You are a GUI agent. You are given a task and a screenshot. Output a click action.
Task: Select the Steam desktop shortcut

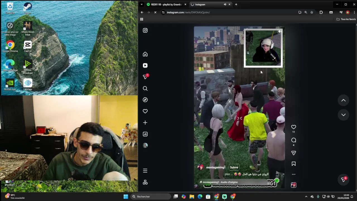point(28,8)
